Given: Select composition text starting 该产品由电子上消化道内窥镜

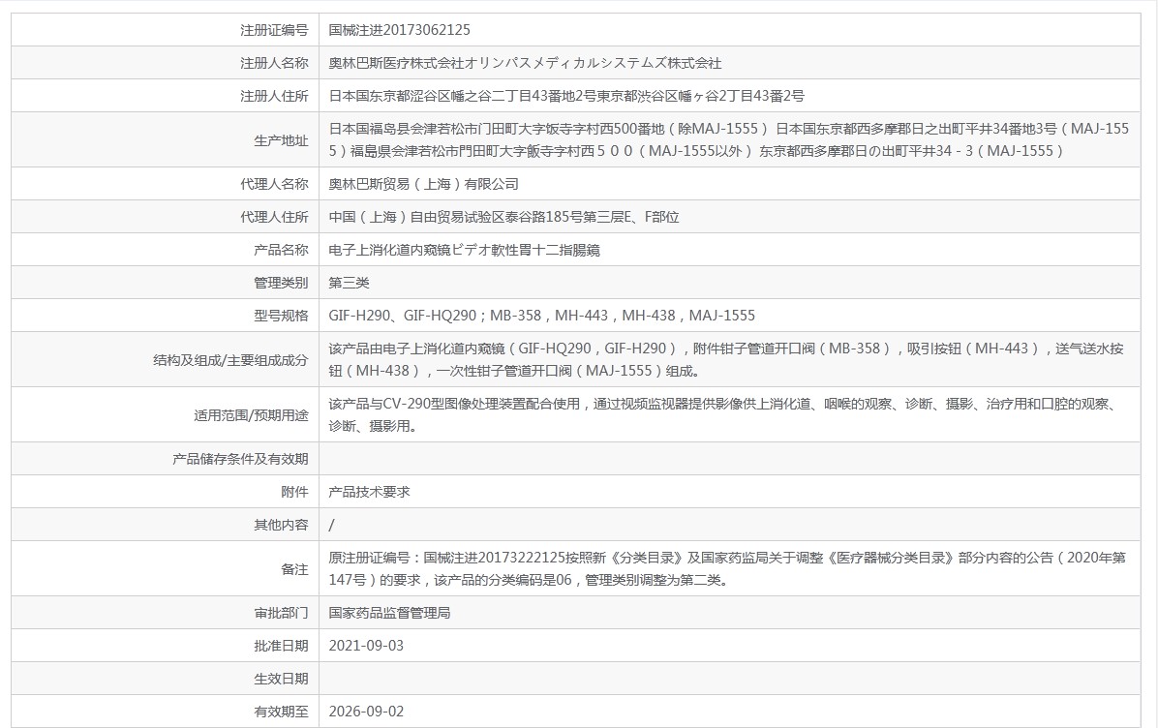Looking at the screenshot, I should pos(727,359).
